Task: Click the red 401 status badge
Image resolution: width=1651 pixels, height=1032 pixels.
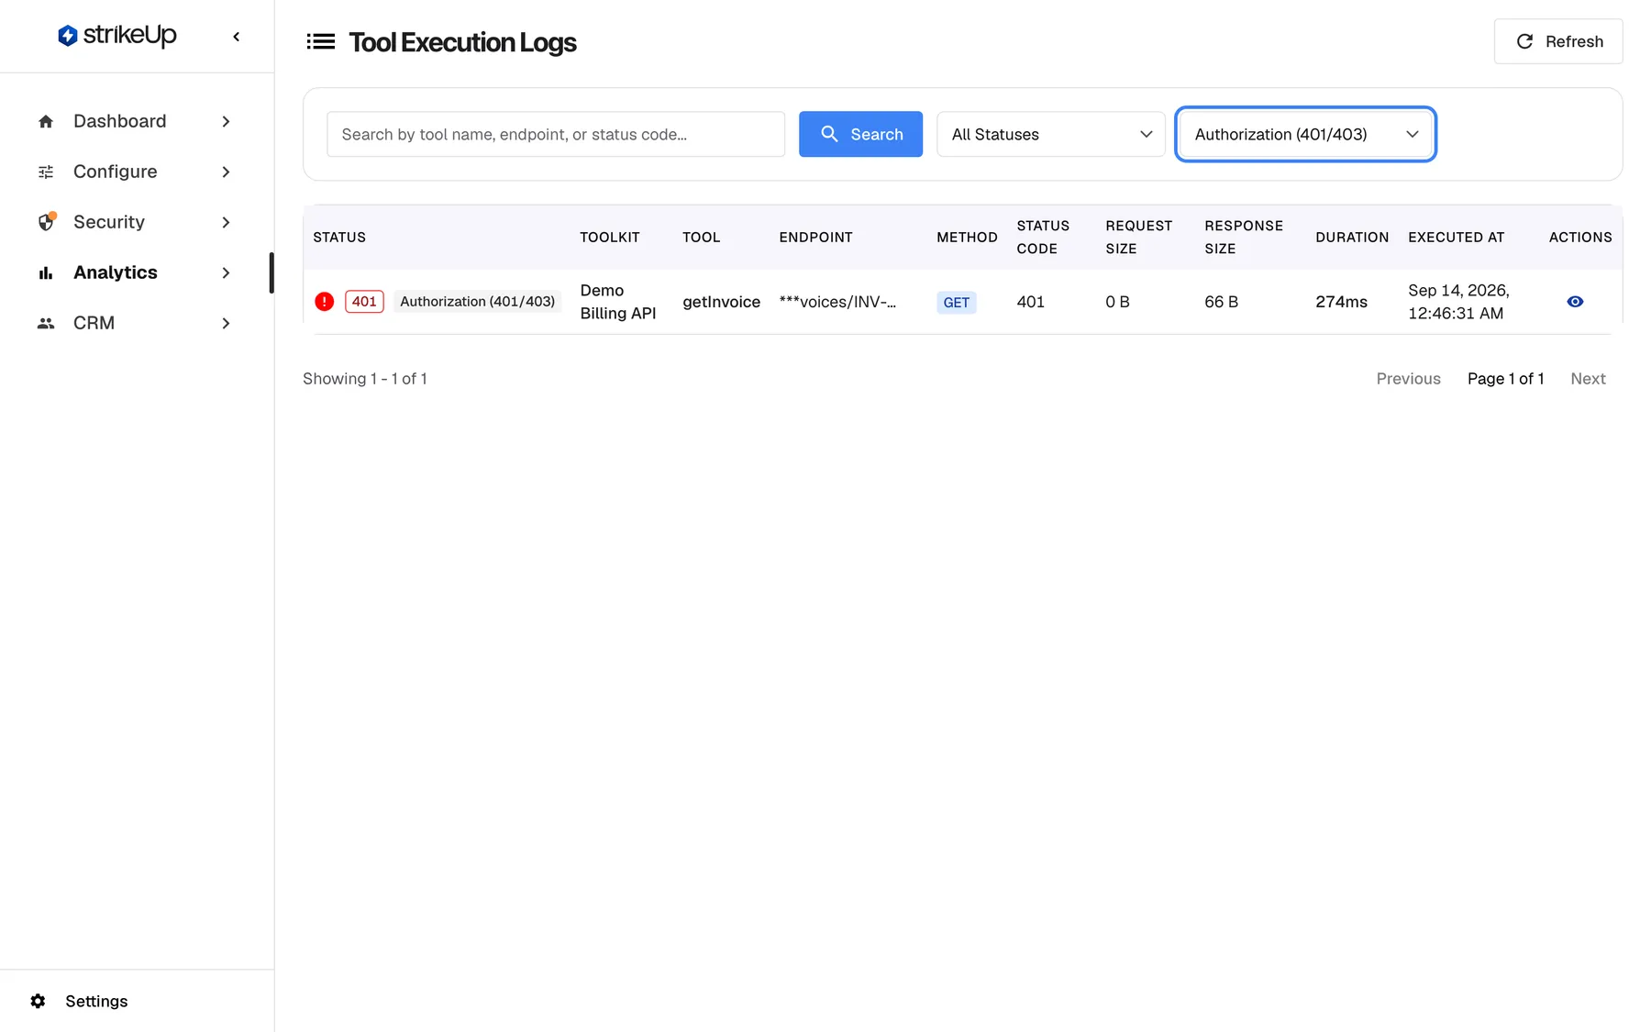Action: tap(364, 302)
